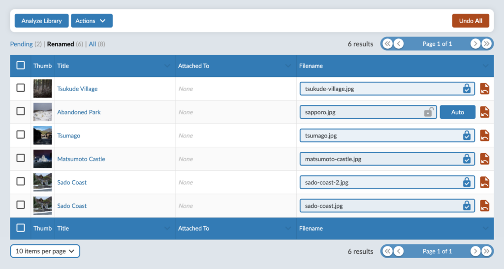
Task: Switch to the Pending filter tab
Action: 21,44
